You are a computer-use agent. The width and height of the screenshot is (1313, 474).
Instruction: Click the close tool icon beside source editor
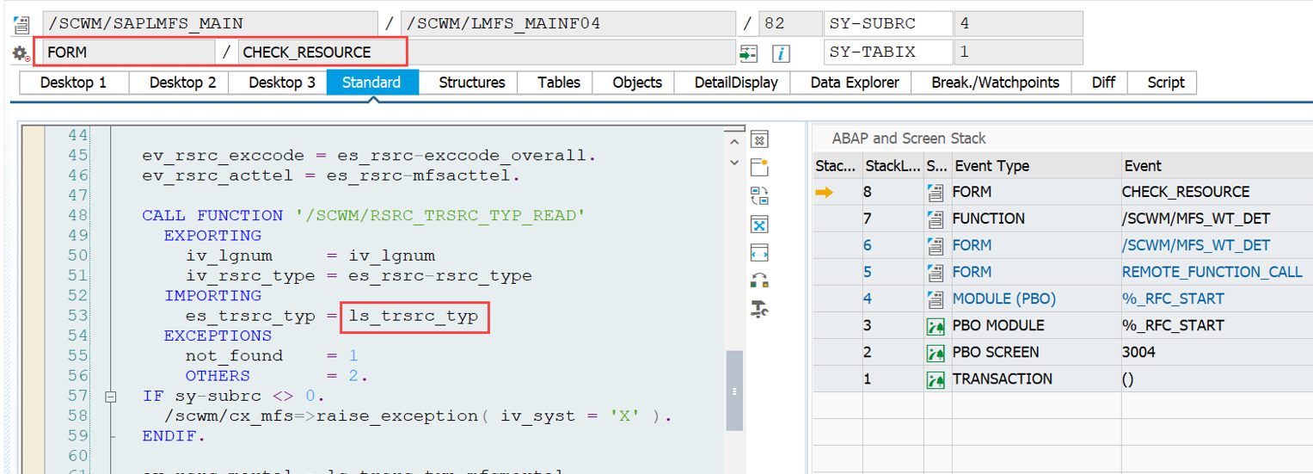tap(759, 139)
